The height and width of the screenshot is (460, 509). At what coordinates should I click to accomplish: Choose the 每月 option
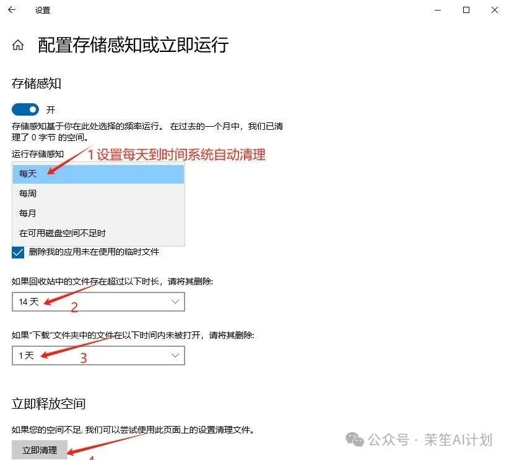(x=98, y=213)
